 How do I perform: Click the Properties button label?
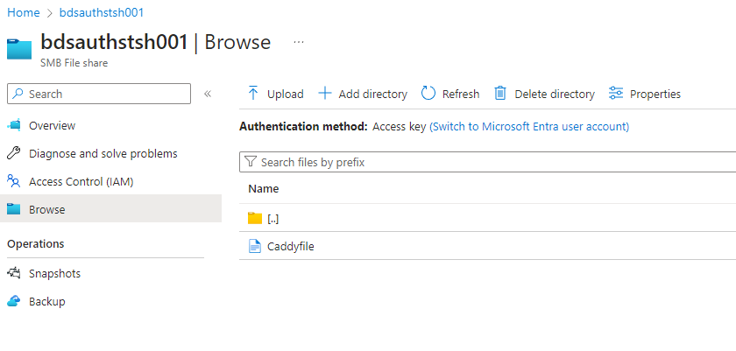coord(655,94)
